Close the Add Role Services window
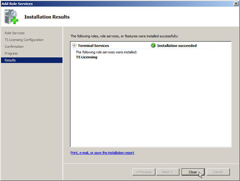This screenshot has height=181, width=240. pyautogui.click(x=236, y=4)
